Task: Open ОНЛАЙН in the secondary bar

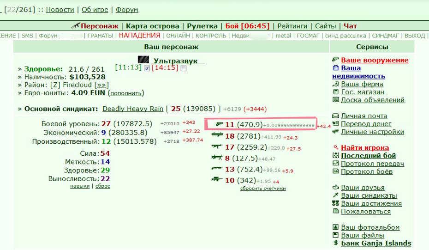Action: click(178, 36)
